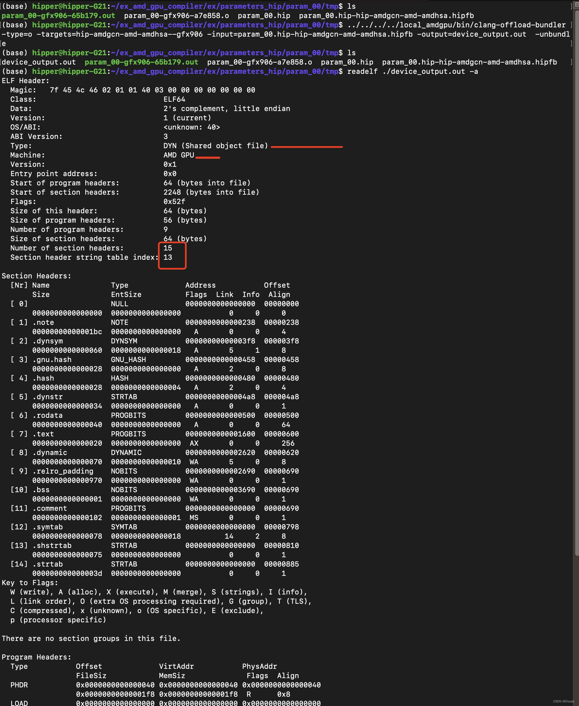
Task: Click 'param_00-gfx906-65b179.out' in first ls output
Action: coord(59,16)
